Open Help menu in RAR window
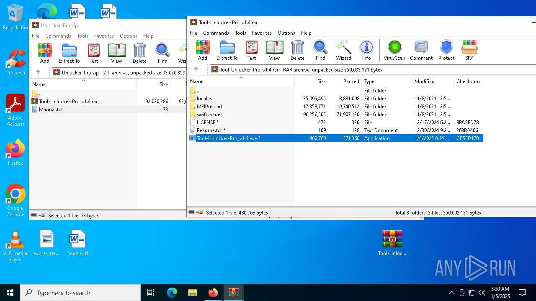Image resolution: width=536 pixels, height=301 pixels. pos(306,33)
